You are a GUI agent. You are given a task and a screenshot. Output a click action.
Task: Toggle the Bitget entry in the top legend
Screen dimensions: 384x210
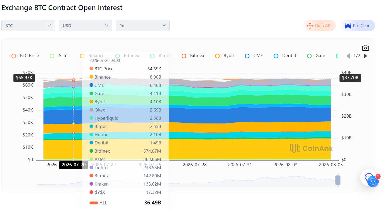[160, 56]
